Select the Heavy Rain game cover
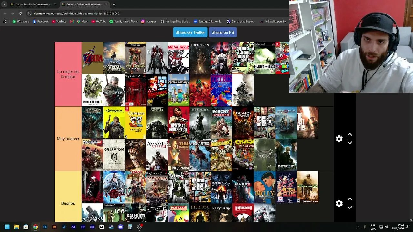 point(221,213)
